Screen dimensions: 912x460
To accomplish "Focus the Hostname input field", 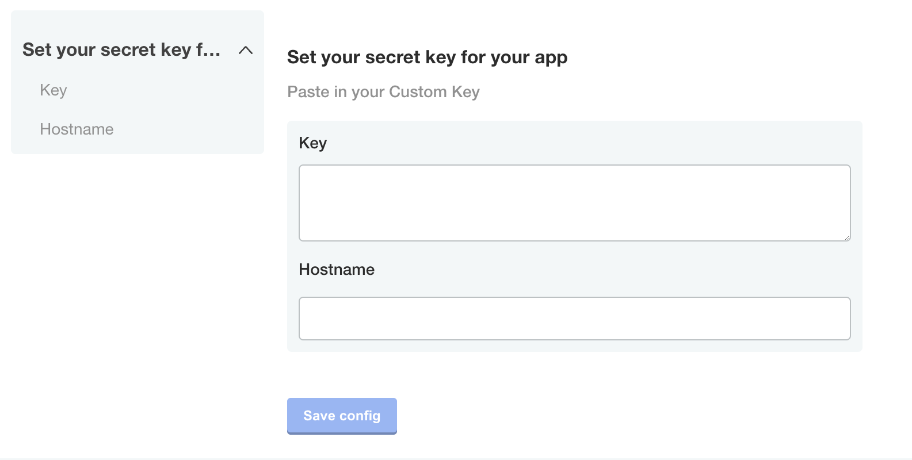I will tap(574, 319).
